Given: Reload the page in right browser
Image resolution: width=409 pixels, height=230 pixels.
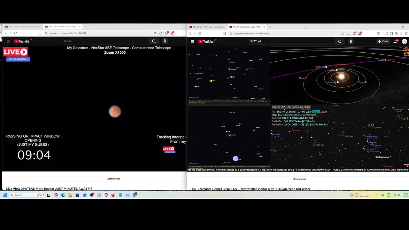Looking at the screenshot, I should (200, 33).
